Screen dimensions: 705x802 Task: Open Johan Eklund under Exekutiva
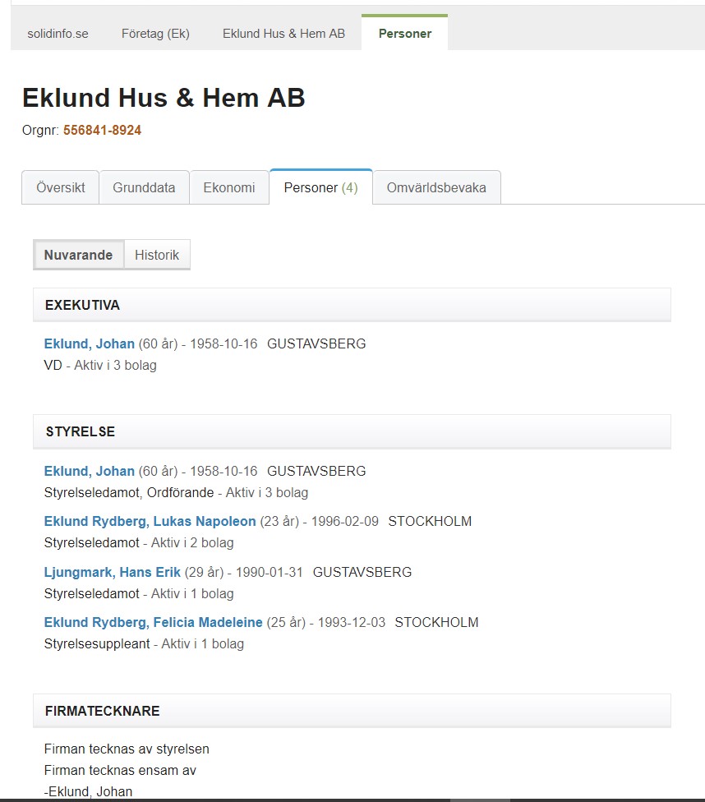[89, 343]
